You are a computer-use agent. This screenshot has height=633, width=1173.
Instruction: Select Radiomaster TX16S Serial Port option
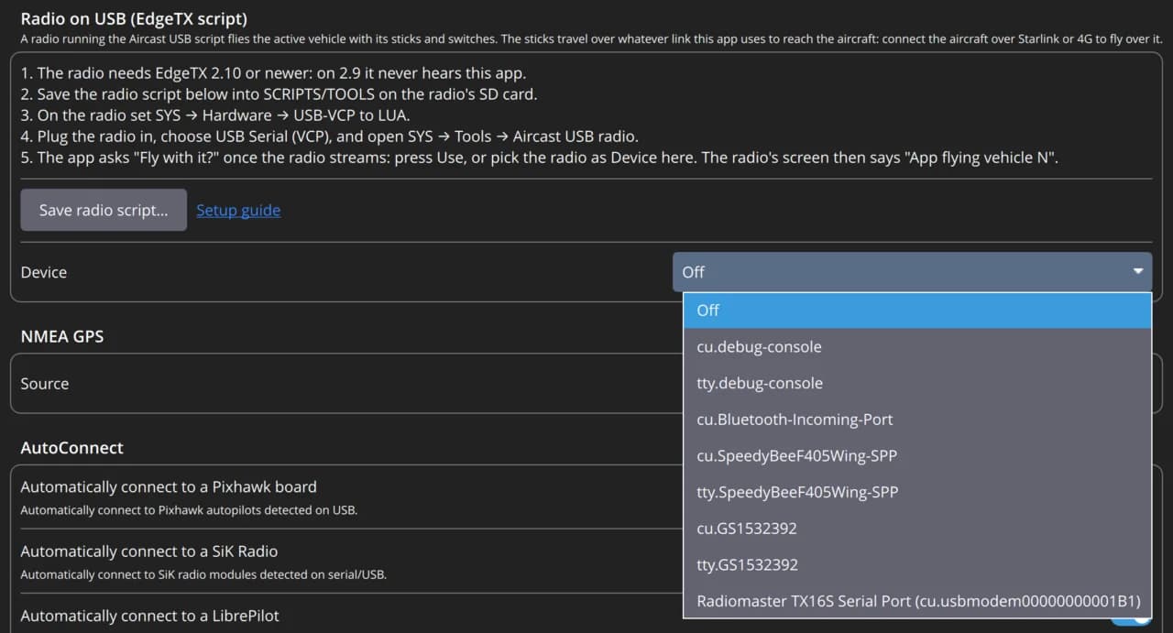click(x=917, y=601)
